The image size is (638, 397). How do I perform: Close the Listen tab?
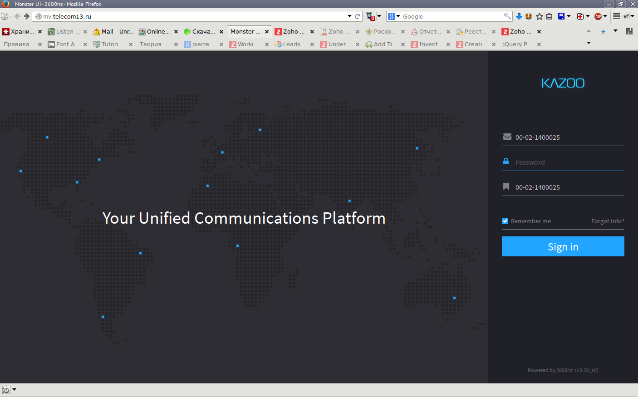tap(85, 32)
